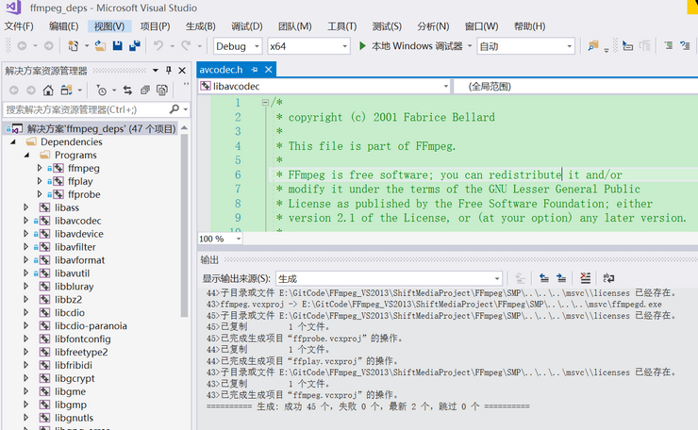The width and height of the screenshot is (698, 430).
Task: Click code line 6 starting 'FFmpeg is free software'
Action: pos(455,174)
